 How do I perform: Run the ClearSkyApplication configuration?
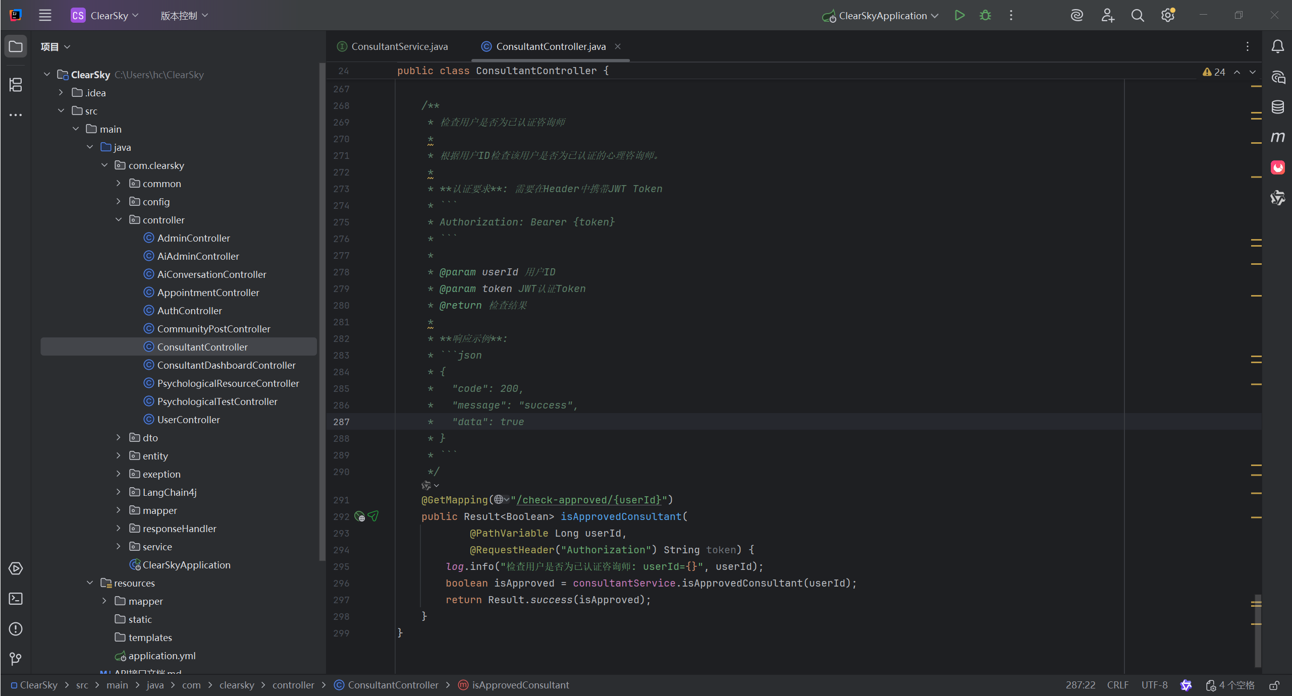959,16
